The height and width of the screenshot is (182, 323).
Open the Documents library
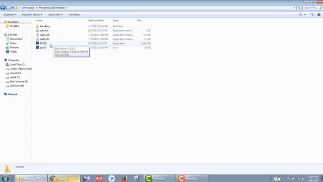coord(16,39)
